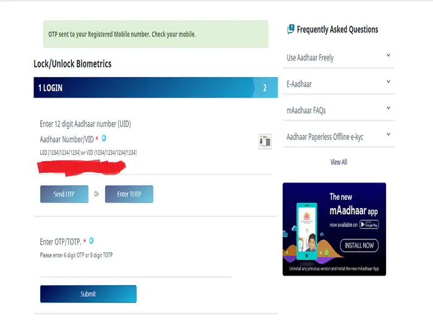Click the Enter TOTP button

pos(129,194)
